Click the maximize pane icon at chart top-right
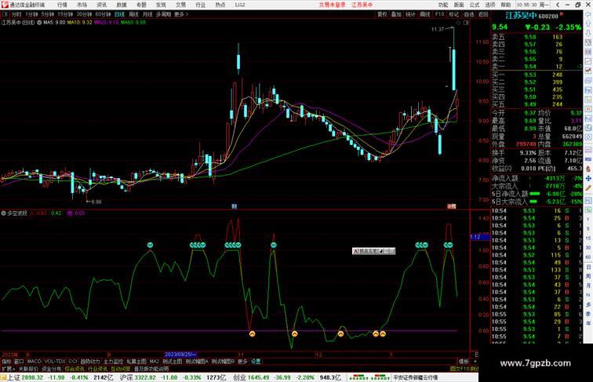Screen dimensions: 593x382 pos(466,23)
